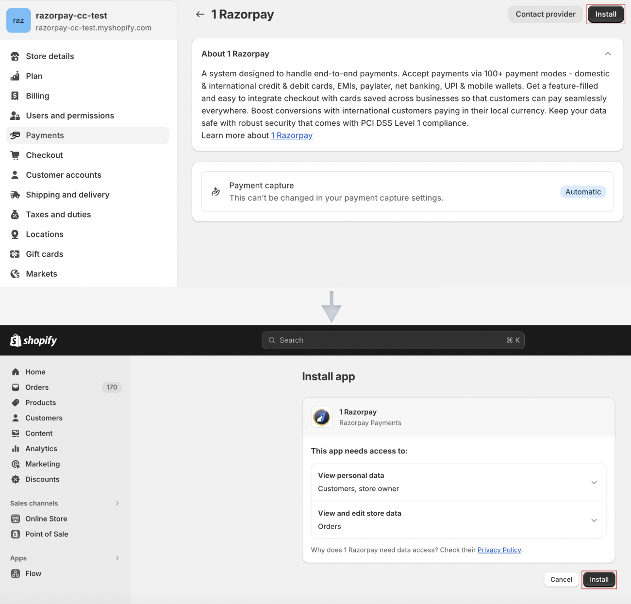631x604 pixels.
Task: Select Payments in settings menu
Action: pos(88,135)
